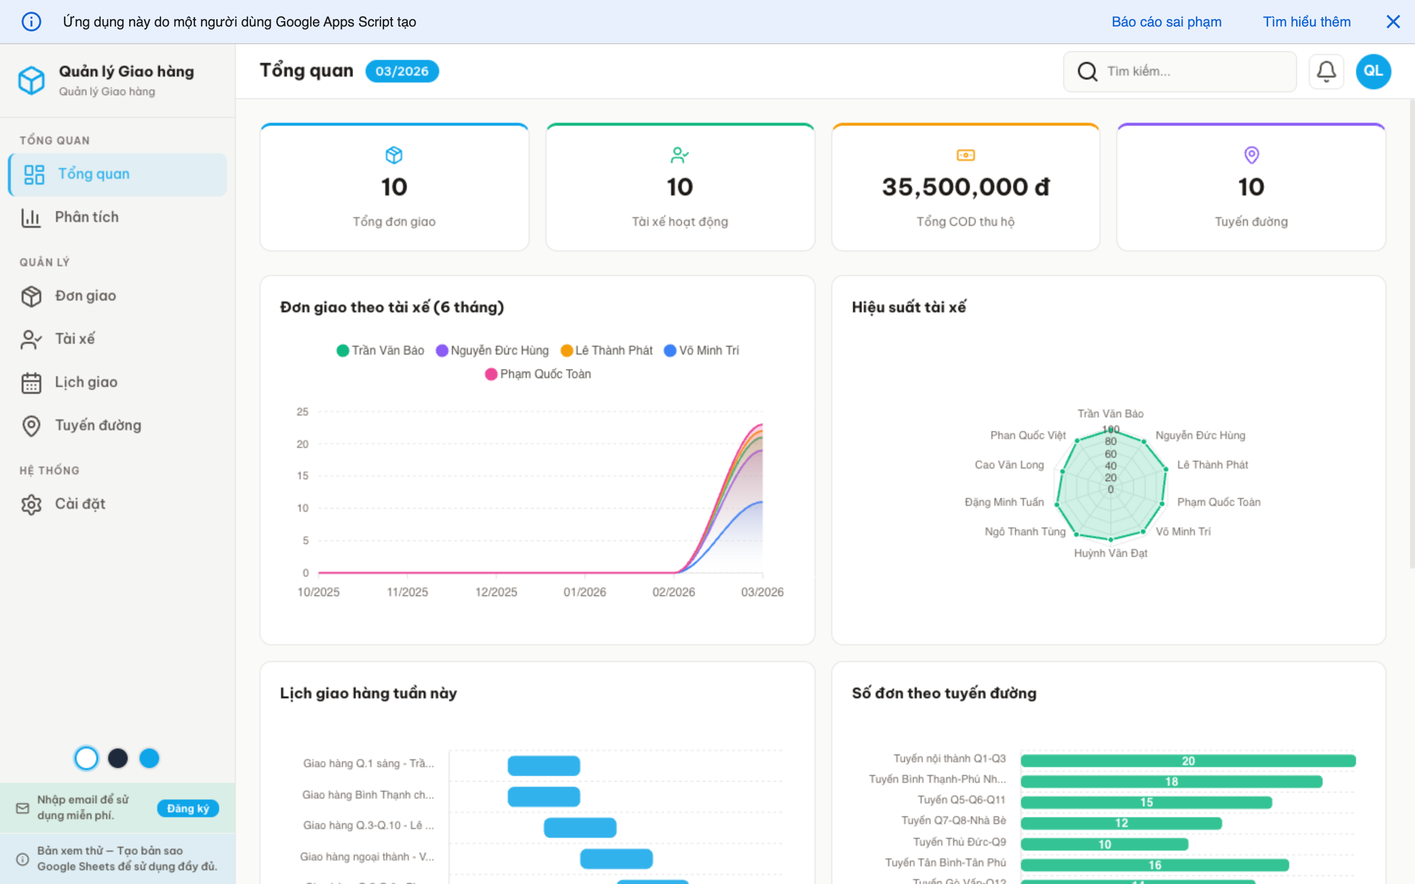Open the Tìm hiểu thêm link
Viewport: 1415px width, 884px height.
[x=1306, y=22]
